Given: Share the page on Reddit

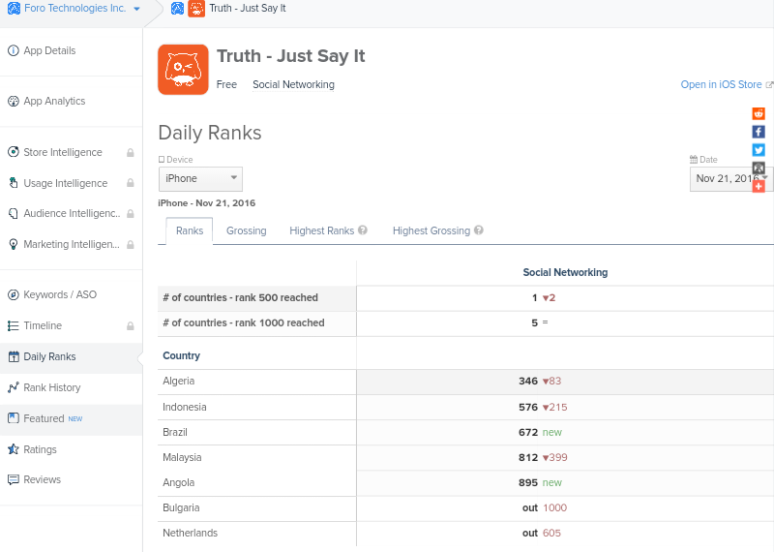Looking at the screenshot, I should [x=759, y=113].
